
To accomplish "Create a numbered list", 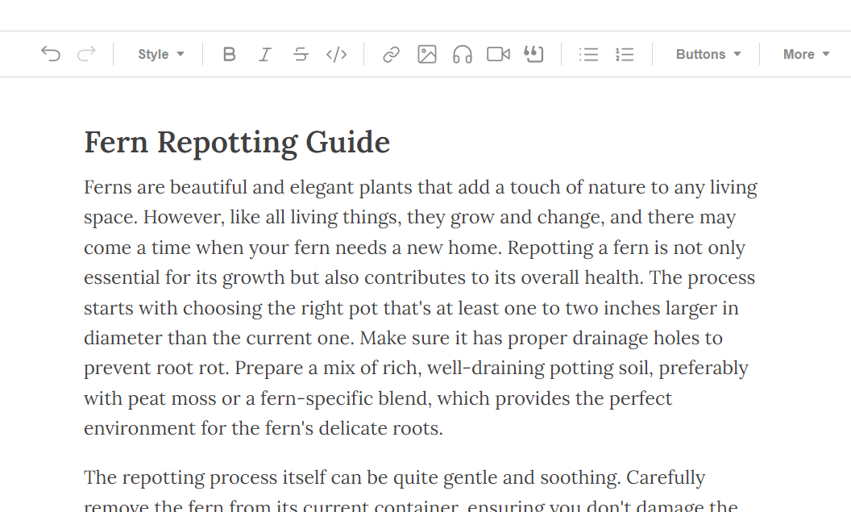I will (x=625, y=54).
